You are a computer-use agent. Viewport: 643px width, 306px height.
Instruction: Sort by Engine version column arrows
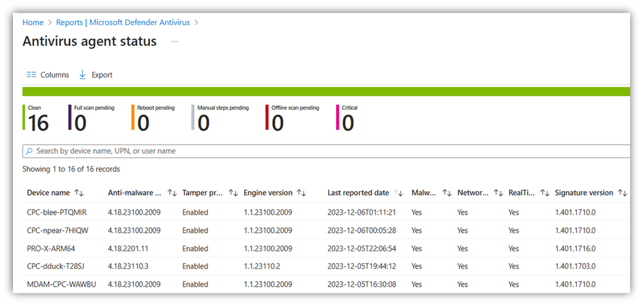click(301, 193)
